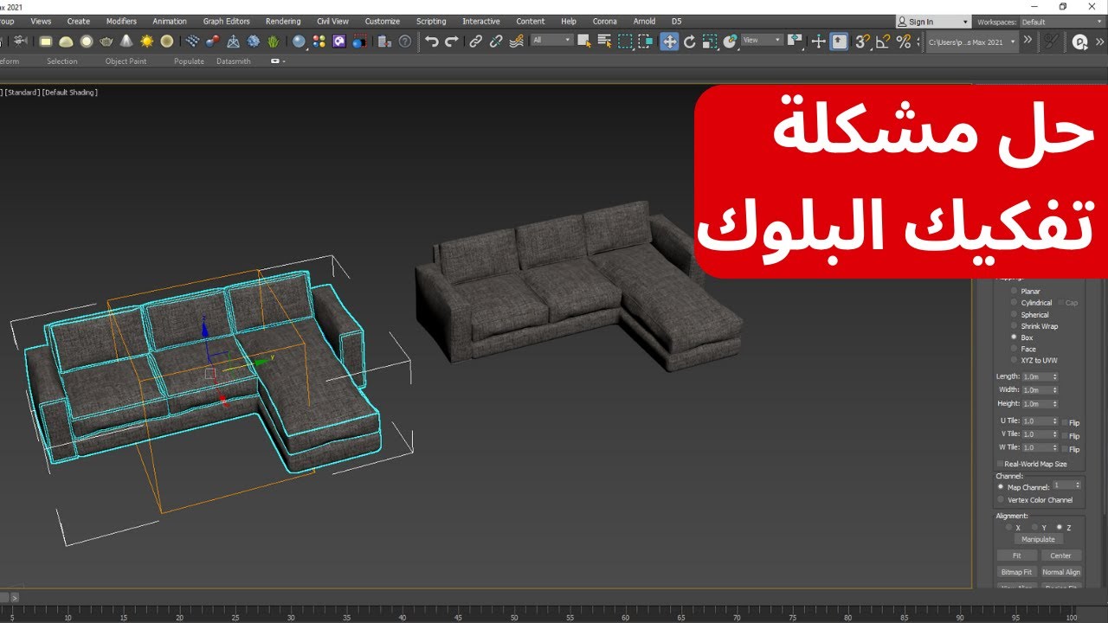Toggle the Keyboard Shortcut Override icon
The width and height of the screenshot is (1108, 623).
pyautogui.click(x=839, y=41)
